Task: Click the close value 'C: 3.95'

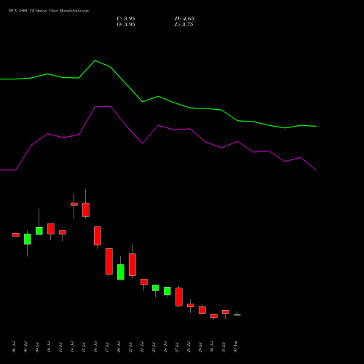Action: (x=126, y=19)
